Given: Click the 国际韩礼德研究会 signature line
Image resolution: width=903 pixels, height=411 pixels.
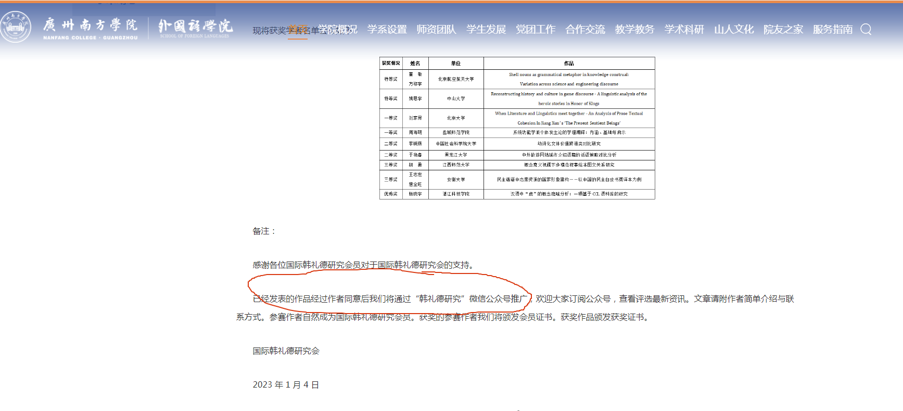Looking at the screenshot, I should [286, 351].
